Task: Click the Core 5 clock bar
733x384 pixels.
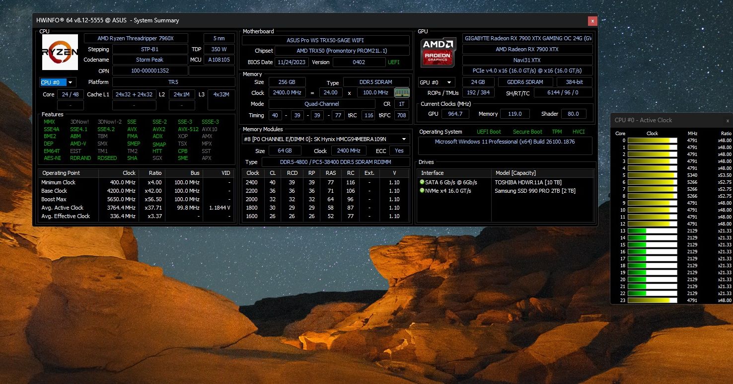Action: [x=653, y=175]
